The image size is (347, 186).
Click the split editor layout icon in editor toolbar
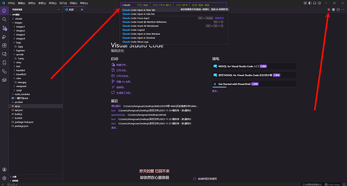tap(338, 10)
